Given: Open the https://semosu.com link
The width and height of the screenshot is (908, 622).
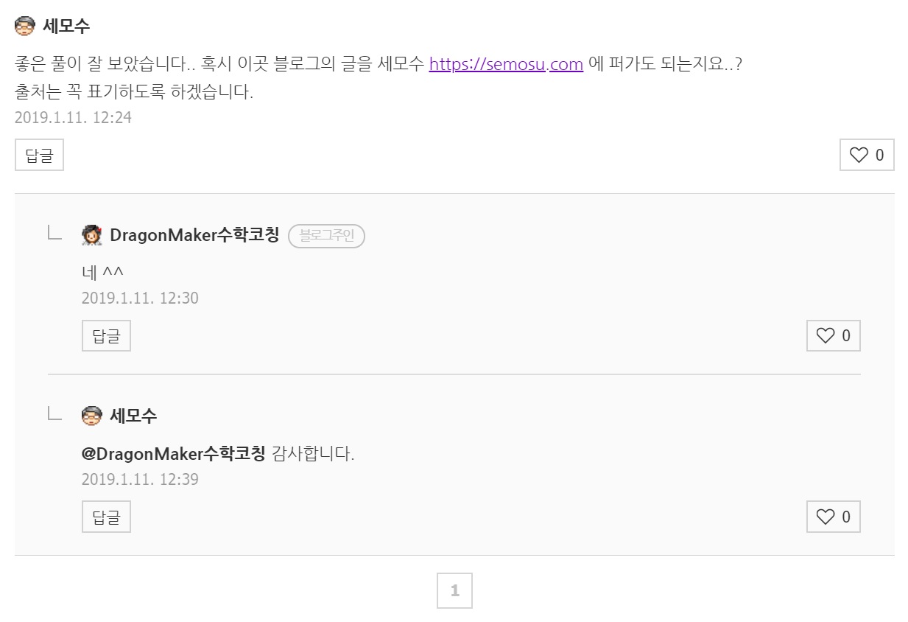Looking at the screenshot, I should coord(506,64).
